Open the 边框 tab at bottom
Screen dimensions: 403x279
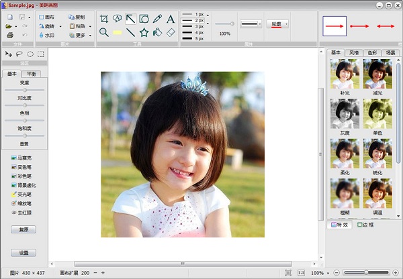pos(366,225)
